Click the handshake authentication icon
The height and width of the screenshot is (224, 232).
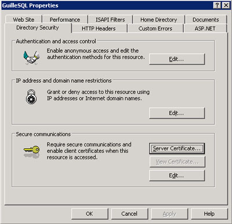(32, 57)
